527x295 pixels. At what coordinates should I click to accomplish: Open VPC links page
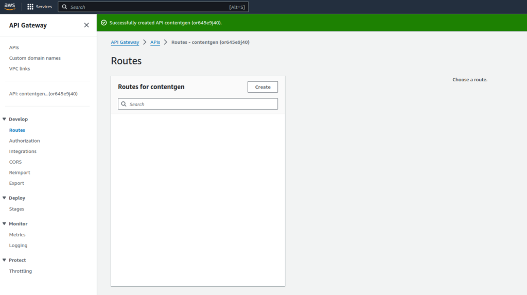click(x=20, y=68)
